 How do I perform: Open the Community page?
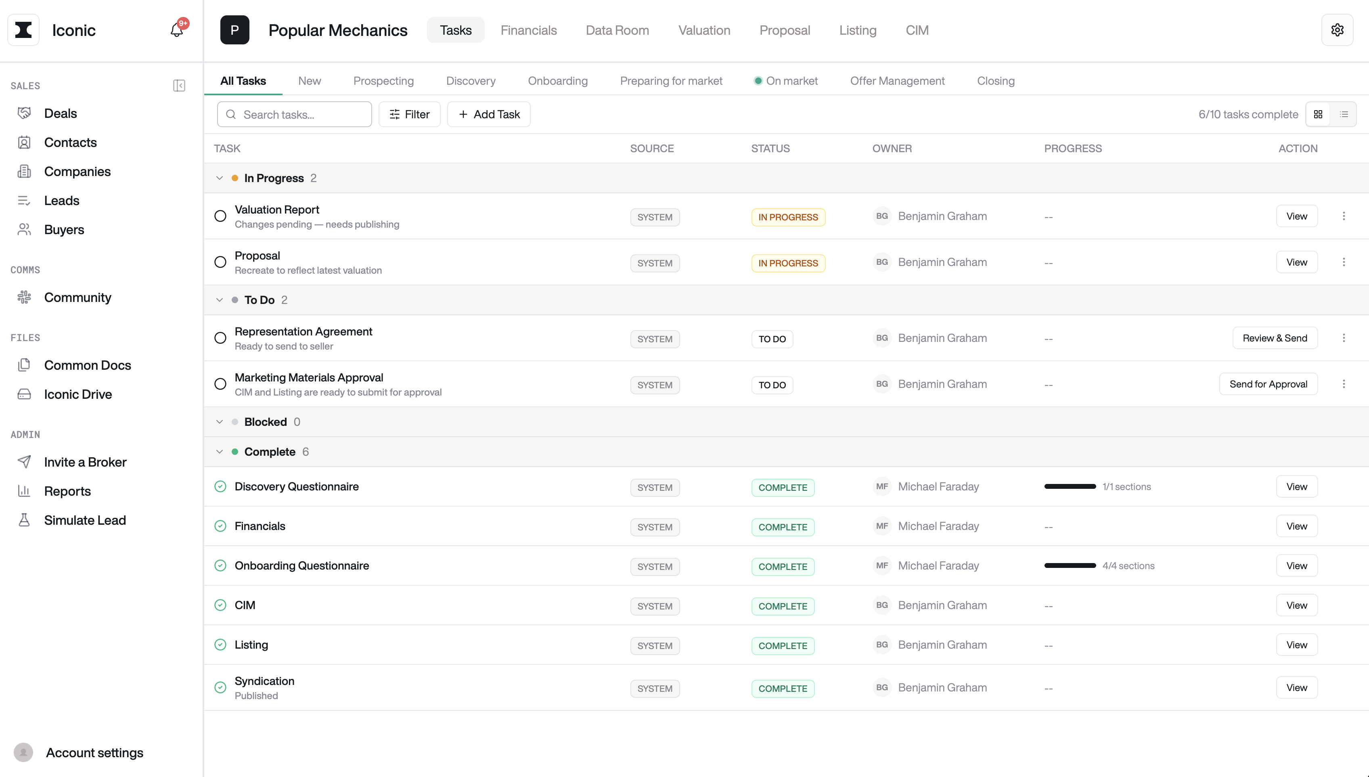coord(78,297)
